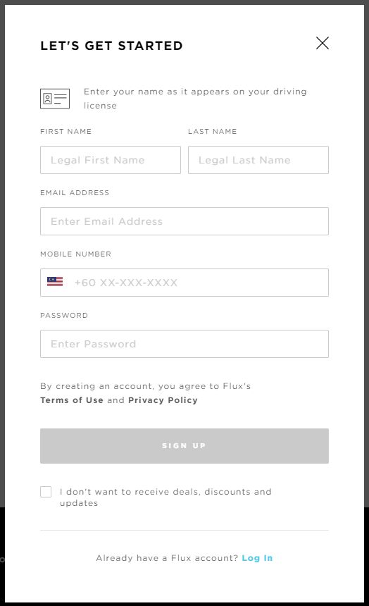Close the sign-up dialog with X
The width and height of the screenshot is (369, 606).
coord(323,43)
